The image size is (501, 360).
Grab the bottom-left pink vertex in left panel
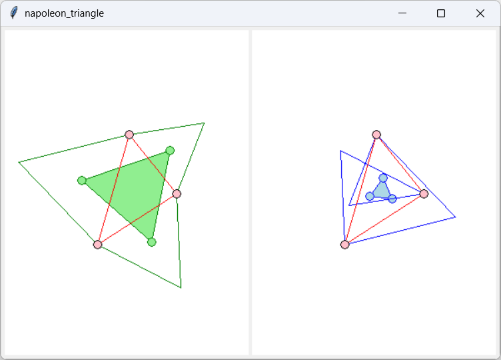98,245
